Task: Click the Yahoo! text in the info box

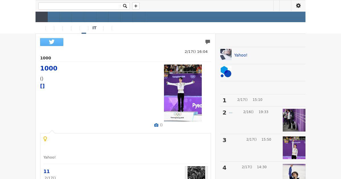Action: [x=49, y=157]
